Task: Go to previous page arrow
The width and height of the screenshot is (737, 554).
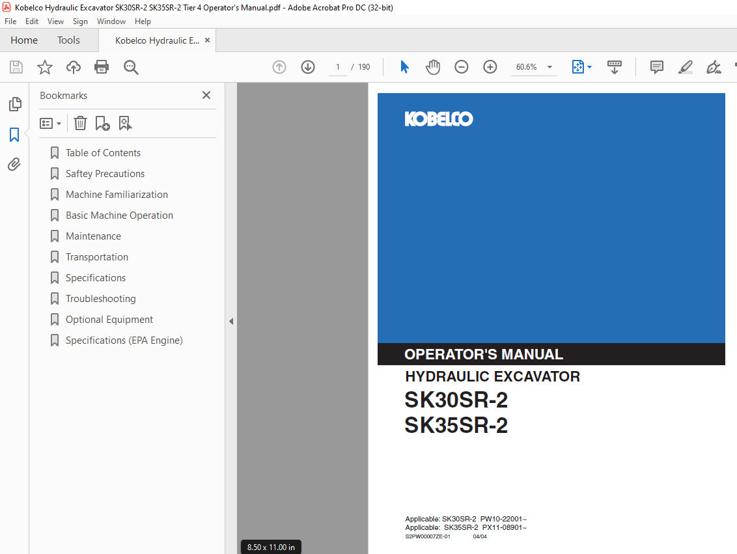Action: point(279,67)
